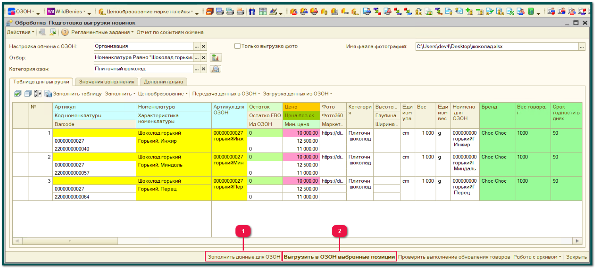
Task: Switch to Таблица для выгрузки tab
Action: point(41,82)
